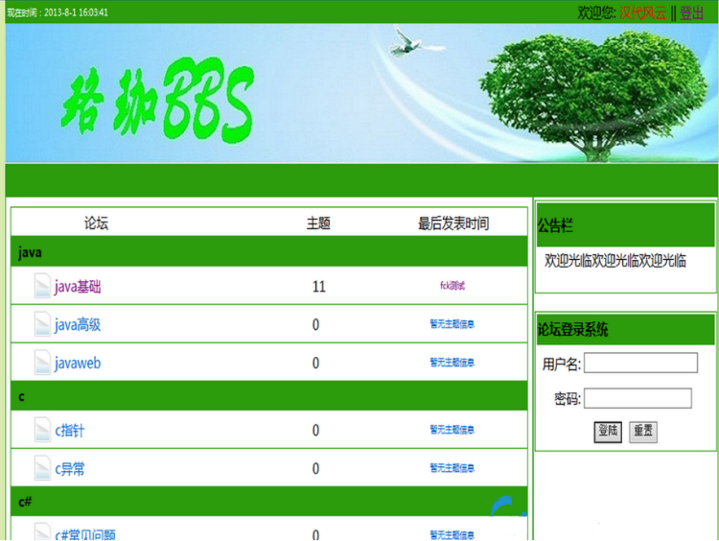Click the java category header
This screenshot has width=719, height=541.
(268, 251)
